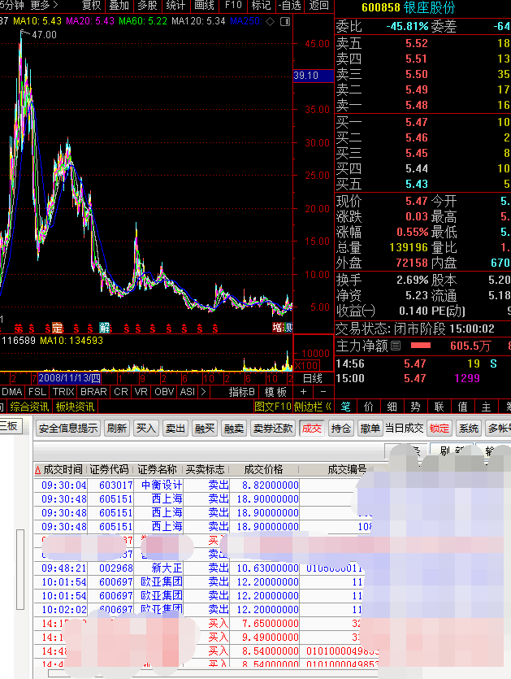Click the 2008/11/13/四 date label
The width and height of the screenshot is (511, 679).
(x=69, y=378)
